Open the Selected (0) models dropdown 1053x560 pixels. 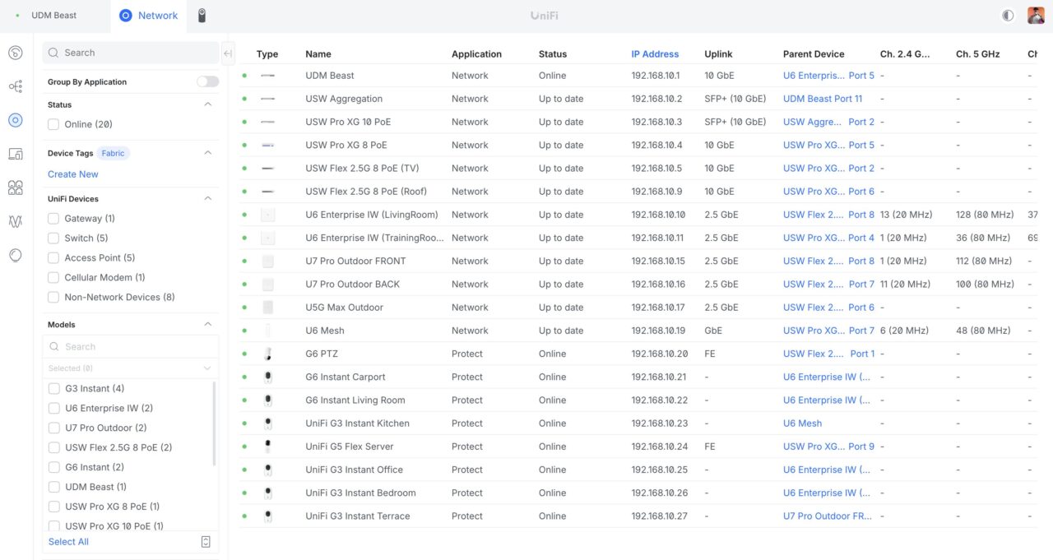(x=131, y=368)
